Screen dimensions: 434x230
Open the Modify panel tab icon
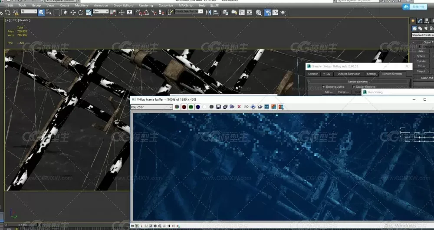click(x=420, y=21)
